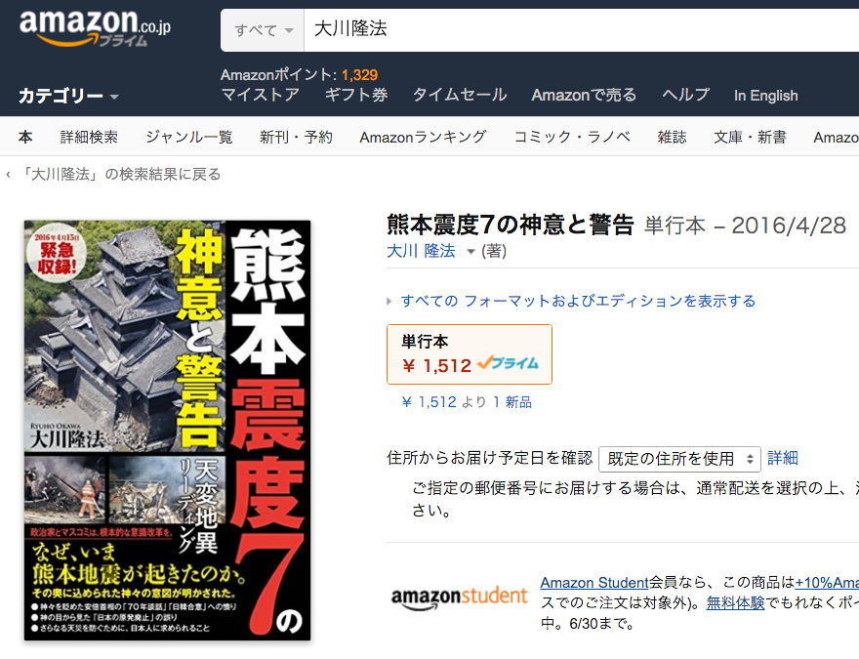The height and width of the screenshot is (659, 859).
Task: Click the Amazon.co.jp prime logo
Action: point(96,28)
